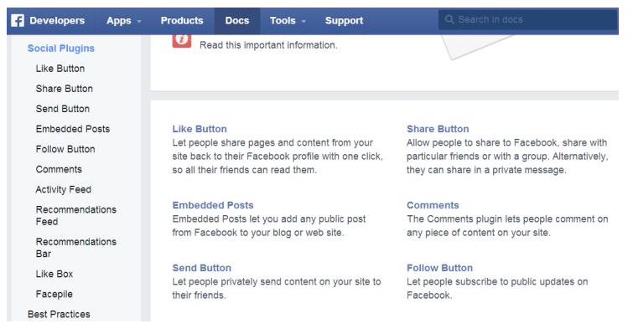633x334 pixels.
Task: Expand the Tools dropdown arrow
Action: [x=304, y=22]
